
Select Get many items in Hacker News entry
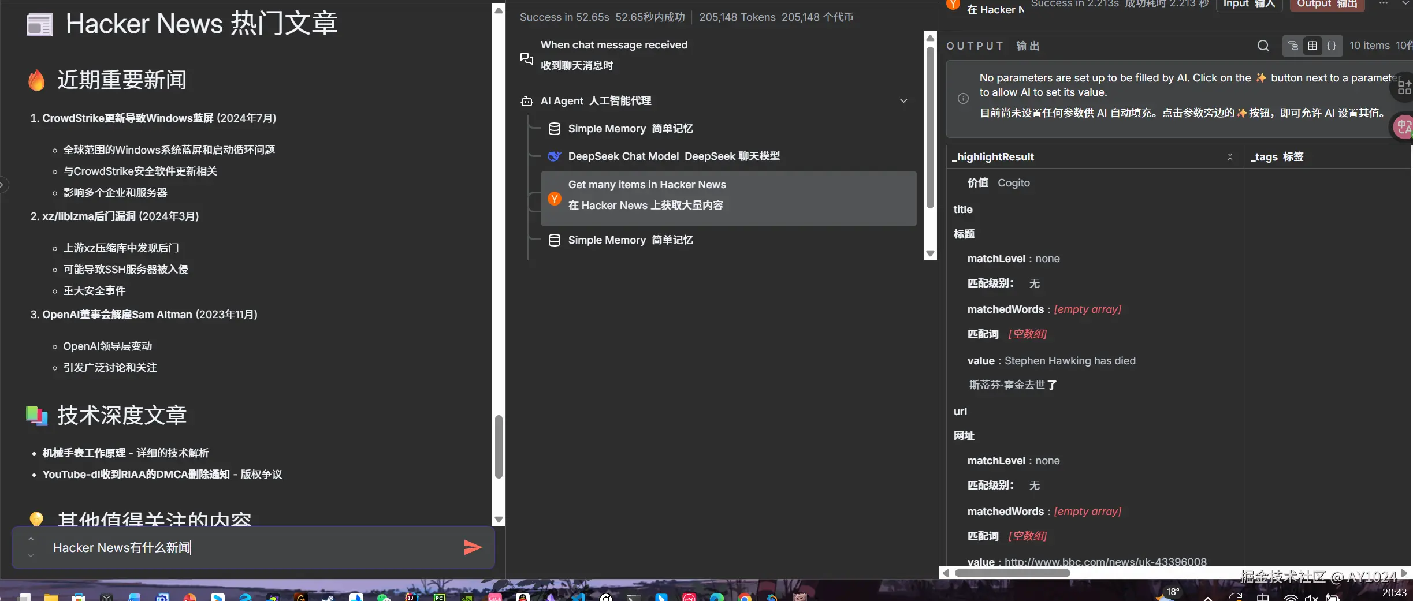(728, 198)
